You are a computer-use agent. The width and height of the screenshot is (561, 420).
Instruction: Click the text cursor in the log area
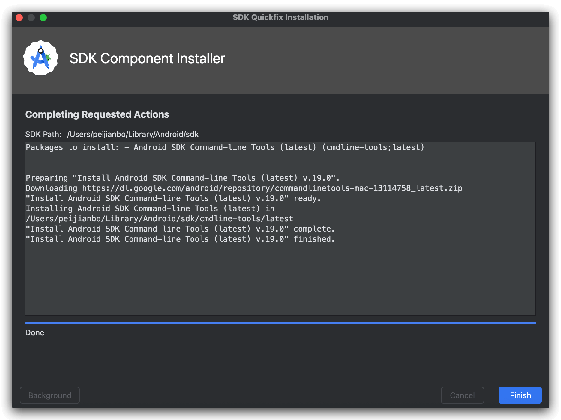tap(26, 259)
